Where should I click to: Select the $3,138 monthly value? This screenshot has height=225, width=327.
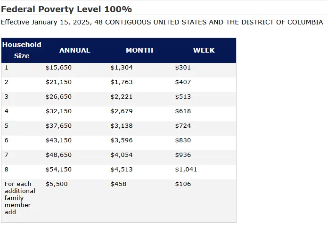pyautogui.click(x=122, y=126)
